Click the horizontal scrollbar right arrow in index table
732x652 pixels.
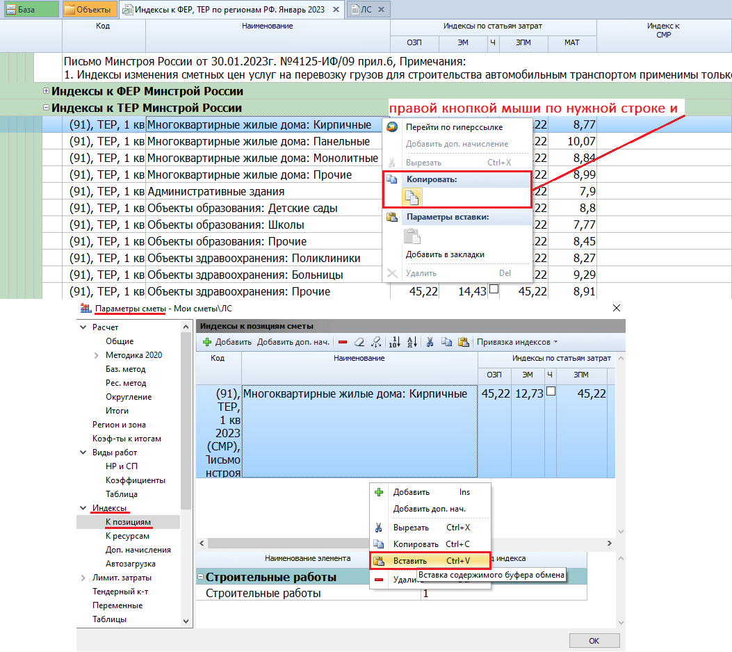click(x=609, y=544)
